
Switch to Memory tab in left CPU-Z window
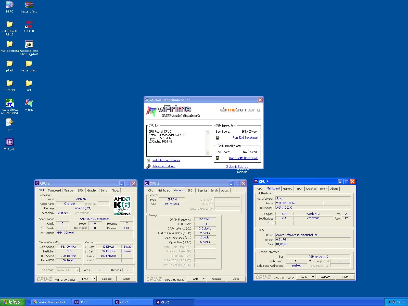tap(69, 190)
